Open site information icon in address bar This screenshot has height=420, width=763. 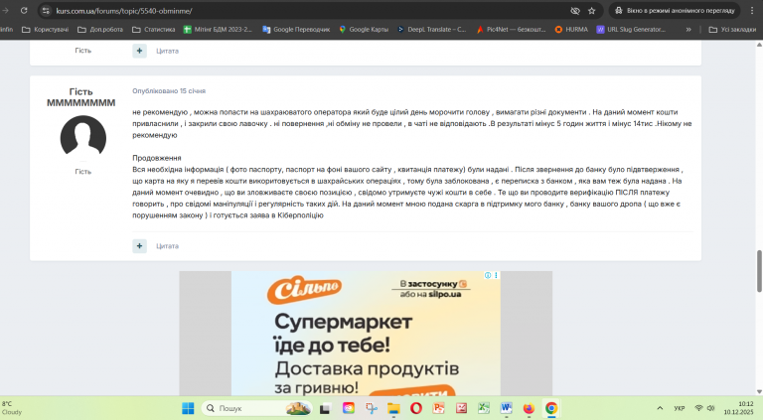pyautogui.click(x=46, y=10)
